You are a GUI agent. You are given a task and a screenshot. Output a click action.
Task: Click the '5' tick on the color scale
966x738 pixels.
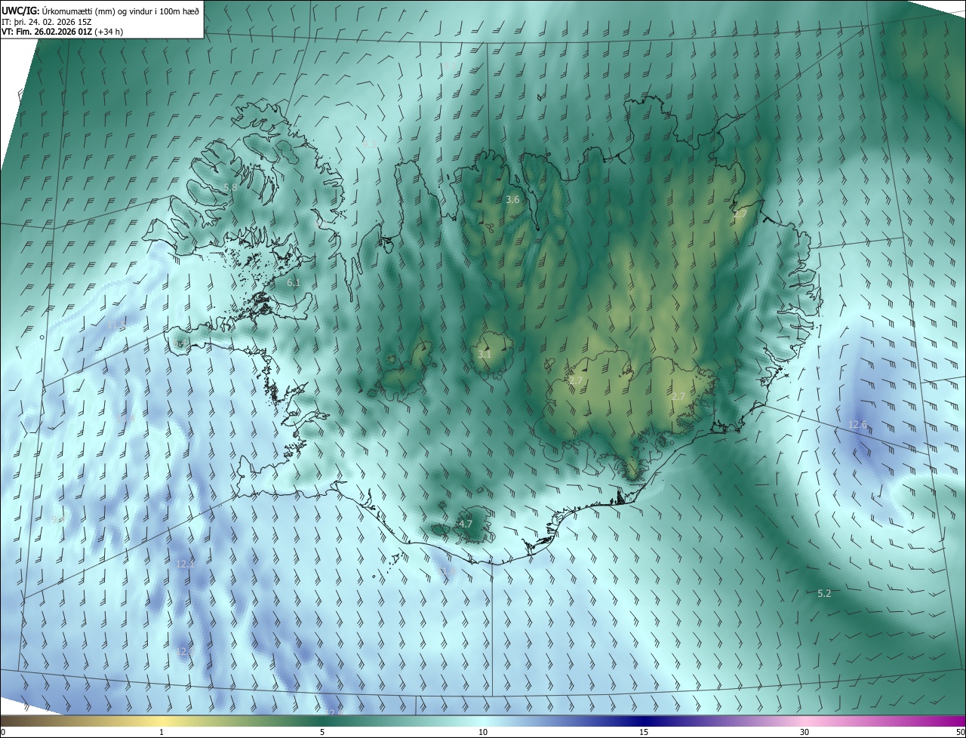click(x=322, y=732)
